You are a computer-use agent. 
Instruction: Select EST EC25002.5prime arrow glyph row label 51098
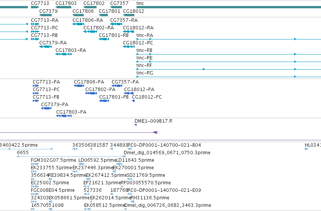click(x=56, y=205)
